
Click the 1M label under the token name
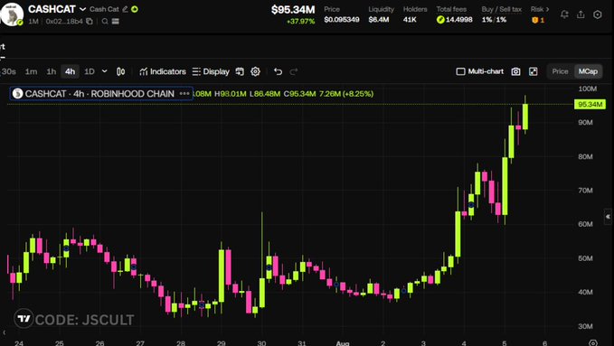pos(33,21)
